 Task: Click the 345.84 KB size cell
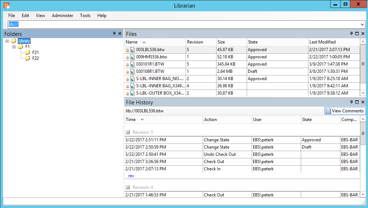tap(226, 64)
